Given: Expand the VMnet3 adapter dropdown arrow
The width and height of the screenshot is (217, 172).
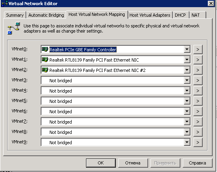Looking at the screenshot, I should coord(187,80).
